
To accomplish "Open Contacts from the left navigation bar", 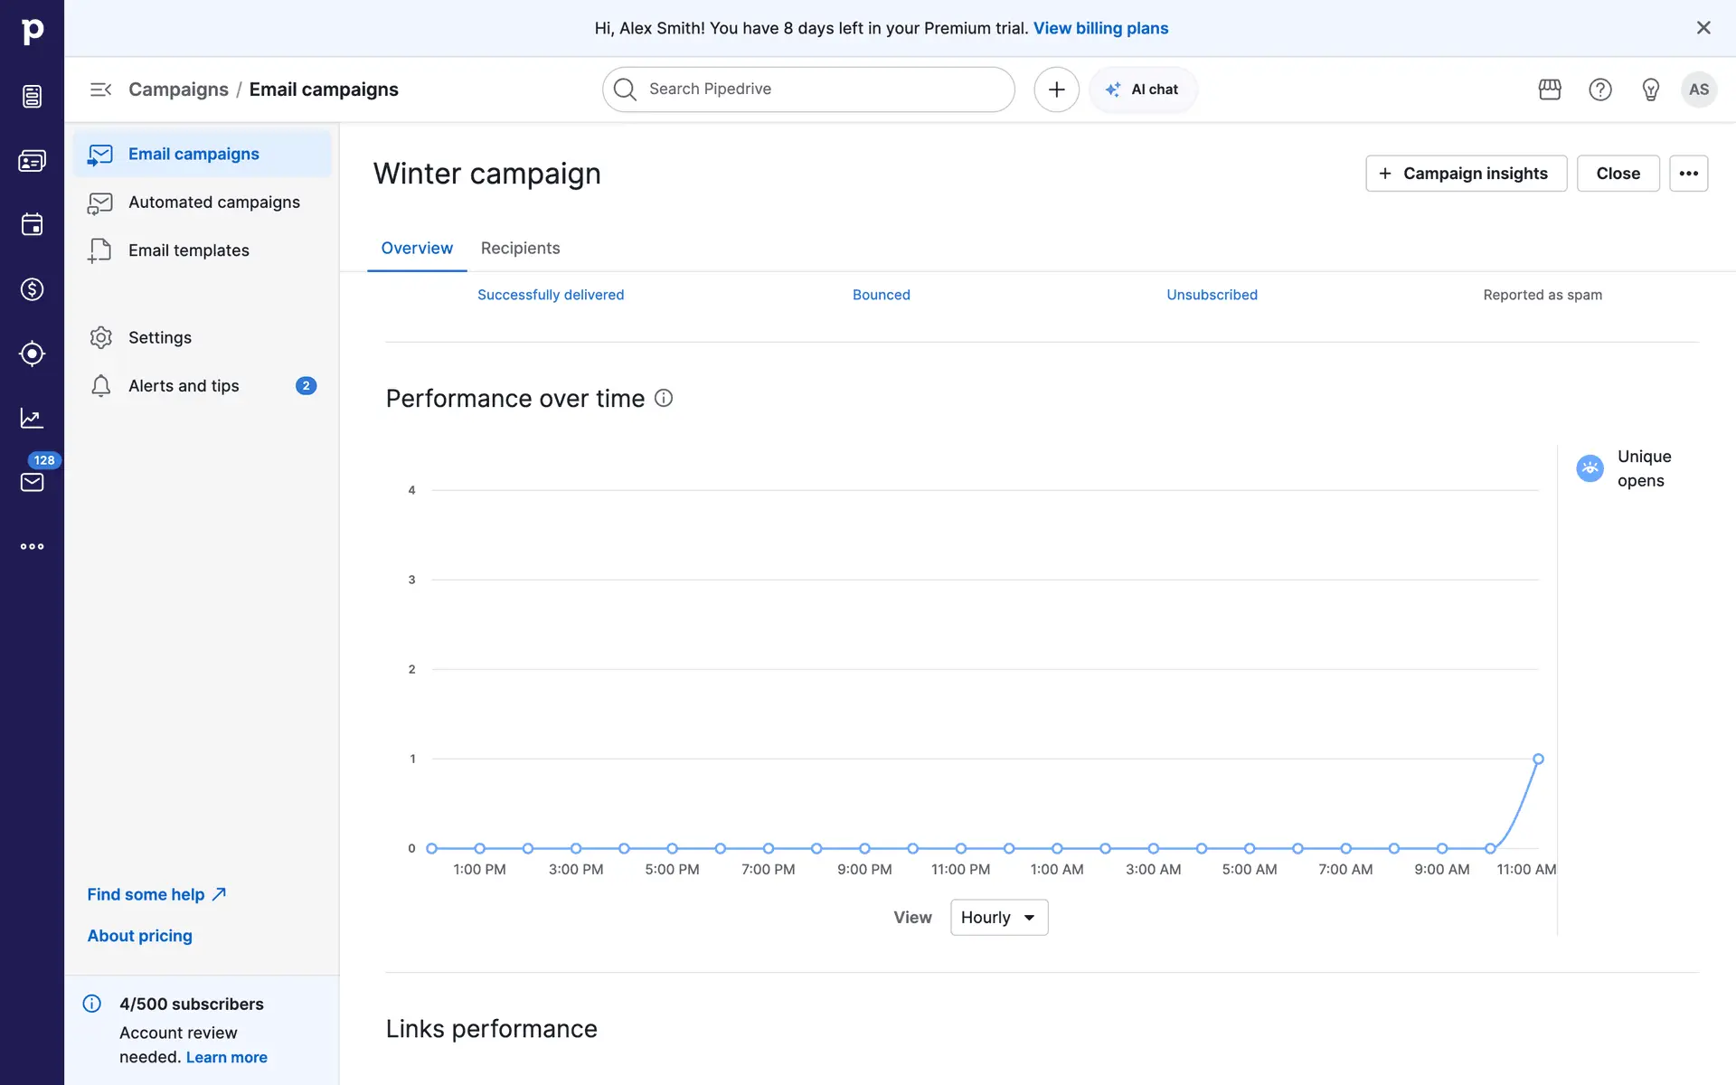I will (x=32, y=161).
